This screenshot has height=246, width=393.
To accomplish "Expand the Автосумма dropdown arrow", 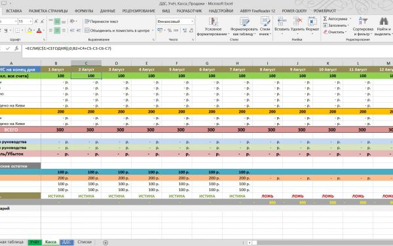I will (350, 19).
